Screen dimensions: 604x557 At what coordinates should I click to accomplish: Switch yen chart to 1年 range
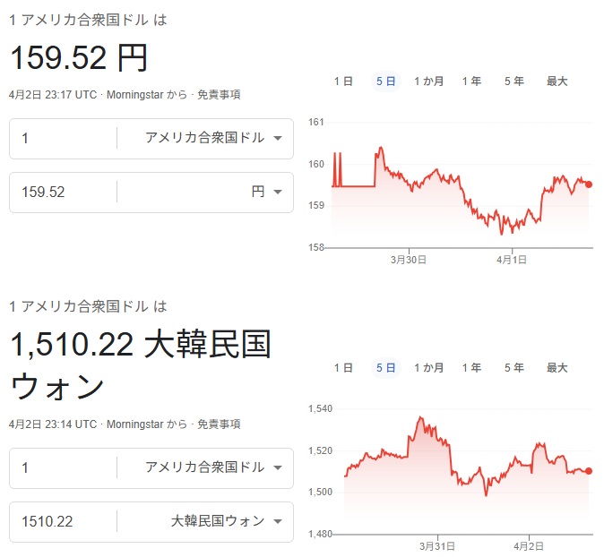click(471, 81)
